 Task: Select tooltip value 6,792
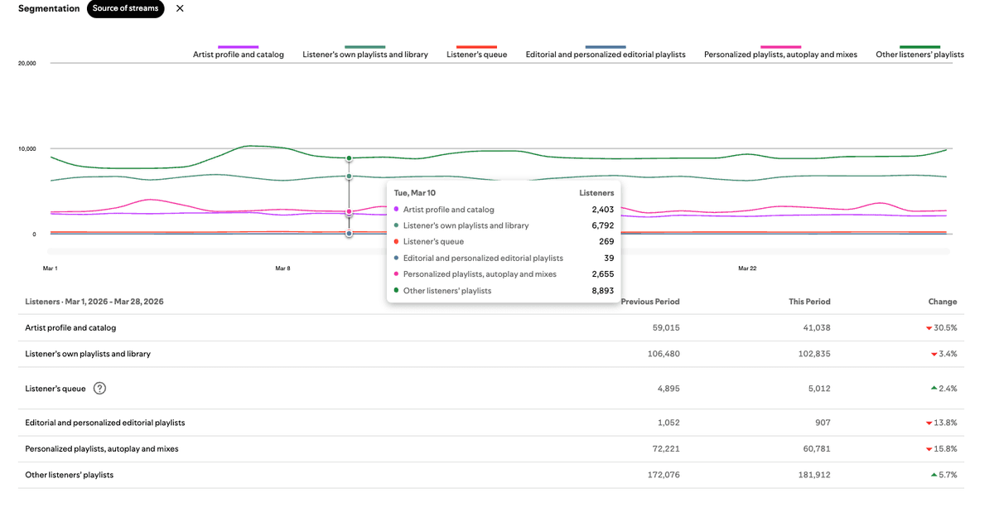602,225
